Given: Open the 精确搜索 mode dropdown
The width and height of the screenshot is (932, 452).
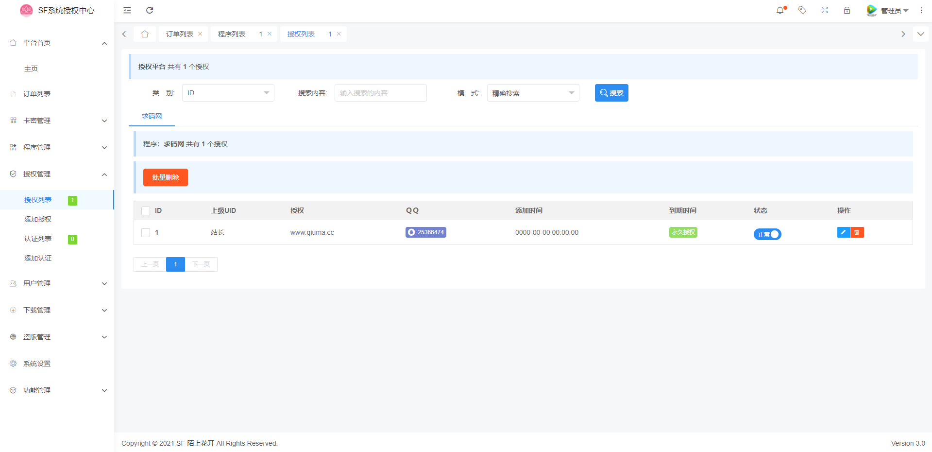Looking at the screenshot, I should point(533,93).
